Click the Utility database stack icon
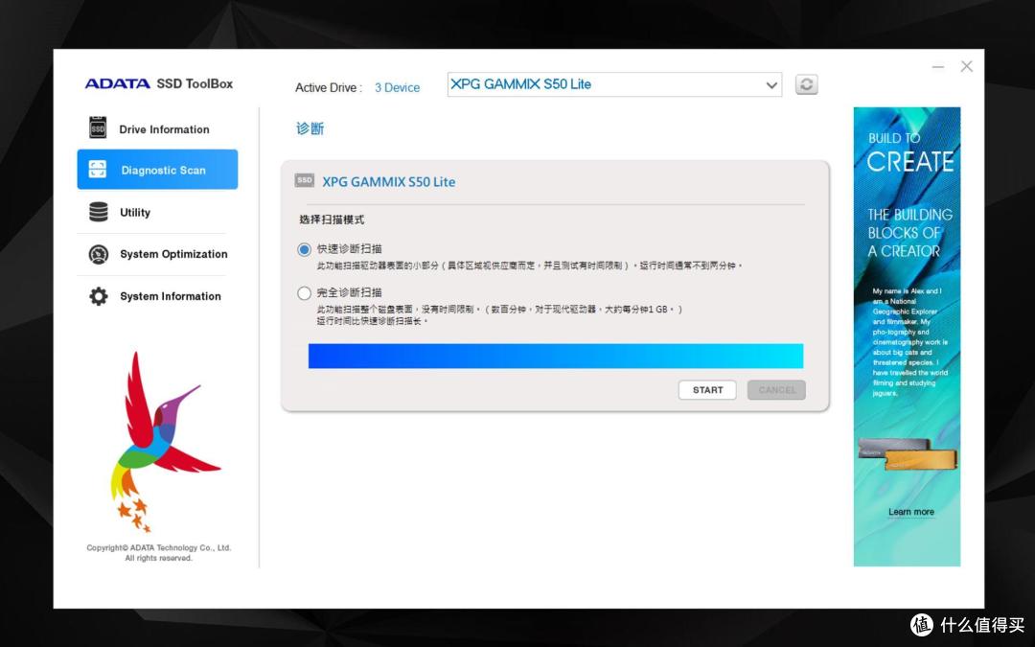 click(99, 212)
